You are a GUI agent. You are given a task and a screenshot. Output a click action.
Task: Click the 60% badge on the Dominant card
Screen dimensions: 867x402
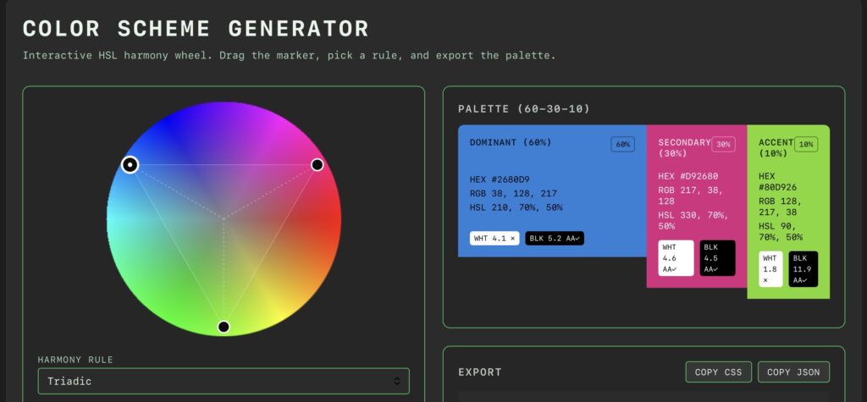[x=622, y=145]
